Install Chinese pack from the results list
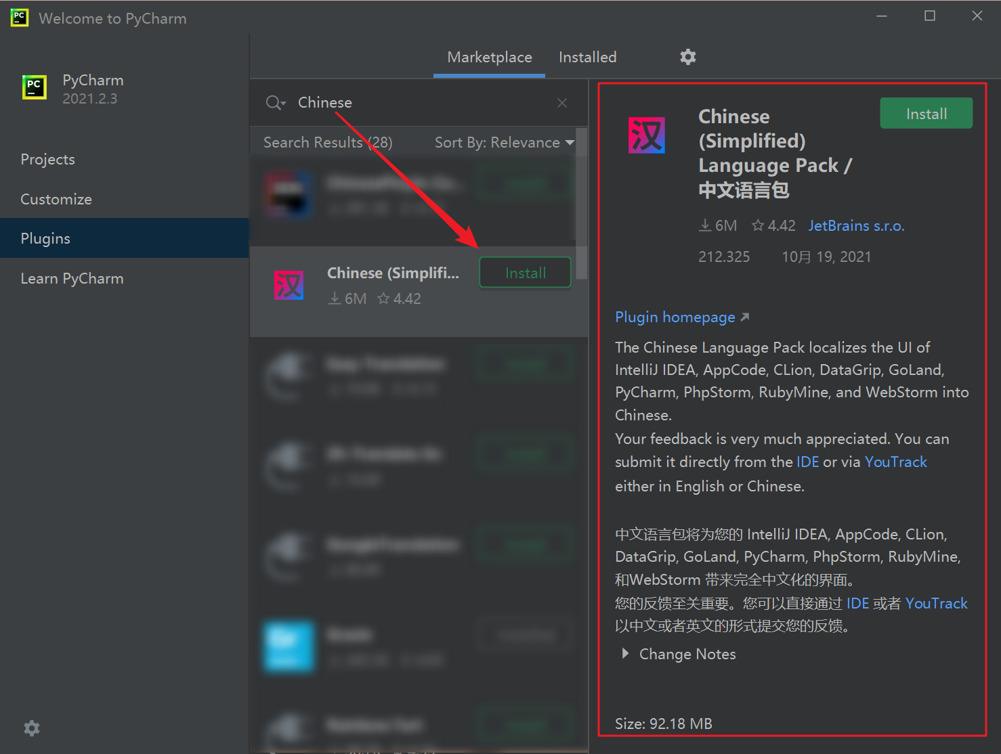This screenshot has height=754, width=1001. [525, 273]
